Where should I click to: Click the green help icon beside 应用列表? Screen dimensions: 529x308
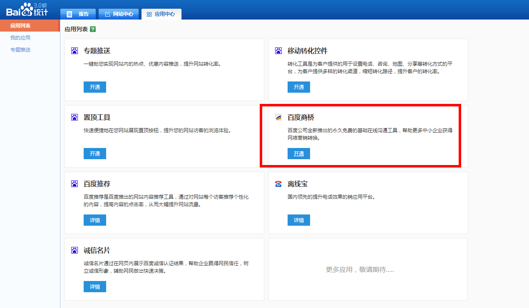[x=93, y=29]
